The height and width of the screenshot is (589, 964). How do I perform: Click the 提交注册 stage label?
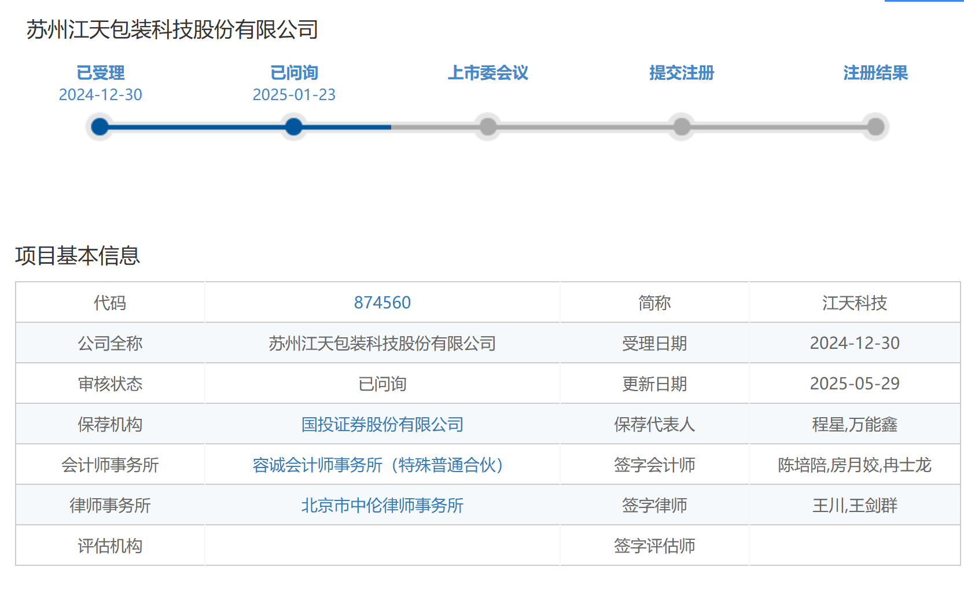(682, 73)
